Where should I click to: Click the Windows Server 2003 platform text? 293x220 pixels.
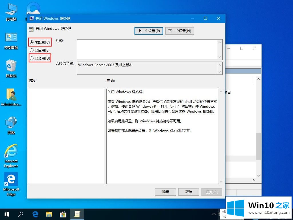[105, 65]
